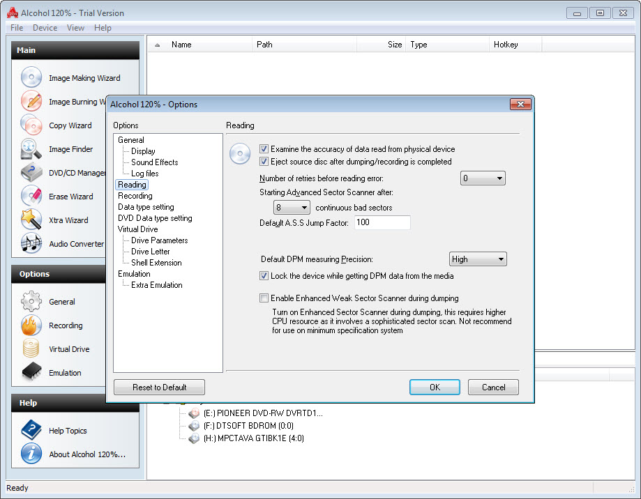Select Display in the options tree
641x499 pixels.
pos(143,151)
